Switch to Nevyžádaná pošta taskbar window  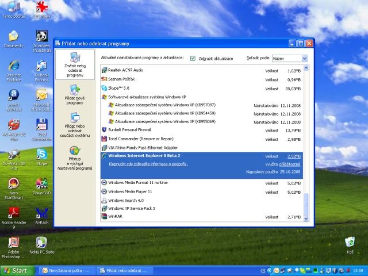(67, 271)
